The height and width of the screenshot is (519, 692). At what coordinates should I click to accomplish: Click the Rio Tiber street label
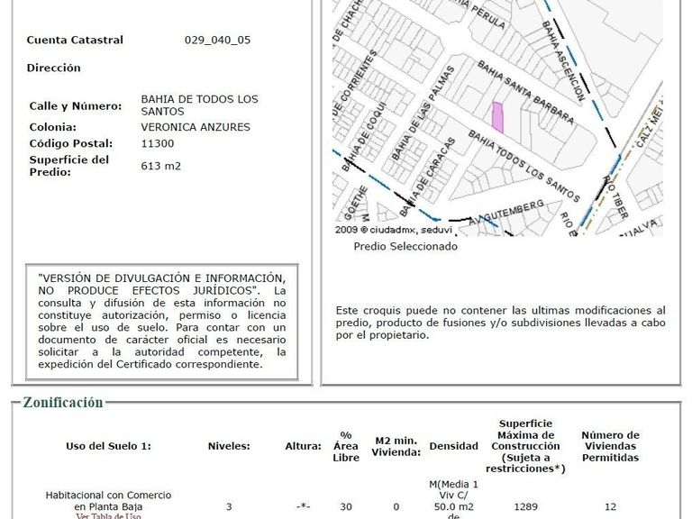click(615, 196)
